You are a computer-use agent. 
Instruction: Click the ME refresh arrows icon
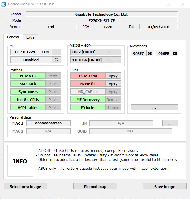click(x=56, y=60)
